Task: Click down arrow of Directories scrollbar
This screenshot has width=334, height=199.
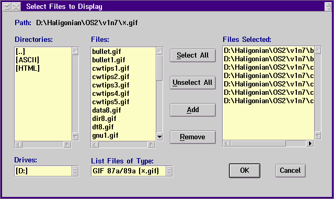Action: coord(75,137)
